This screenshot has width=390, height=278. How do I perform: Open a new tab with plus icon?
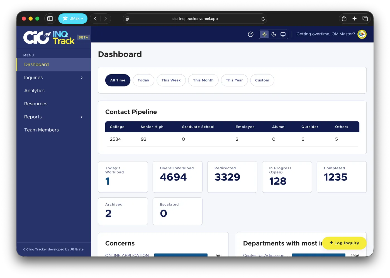pos(354,18)
